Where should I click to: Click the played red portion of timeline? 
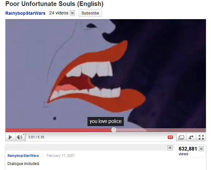pos(58,130)
